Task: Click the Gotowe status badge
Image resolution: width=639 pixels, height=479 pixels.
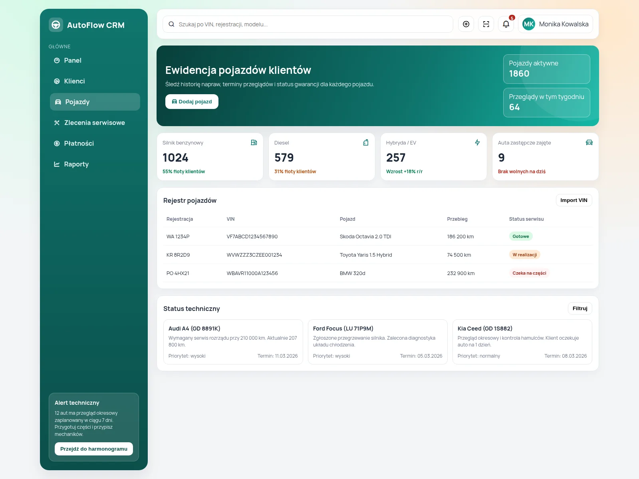Action: [x=521, y=236]
